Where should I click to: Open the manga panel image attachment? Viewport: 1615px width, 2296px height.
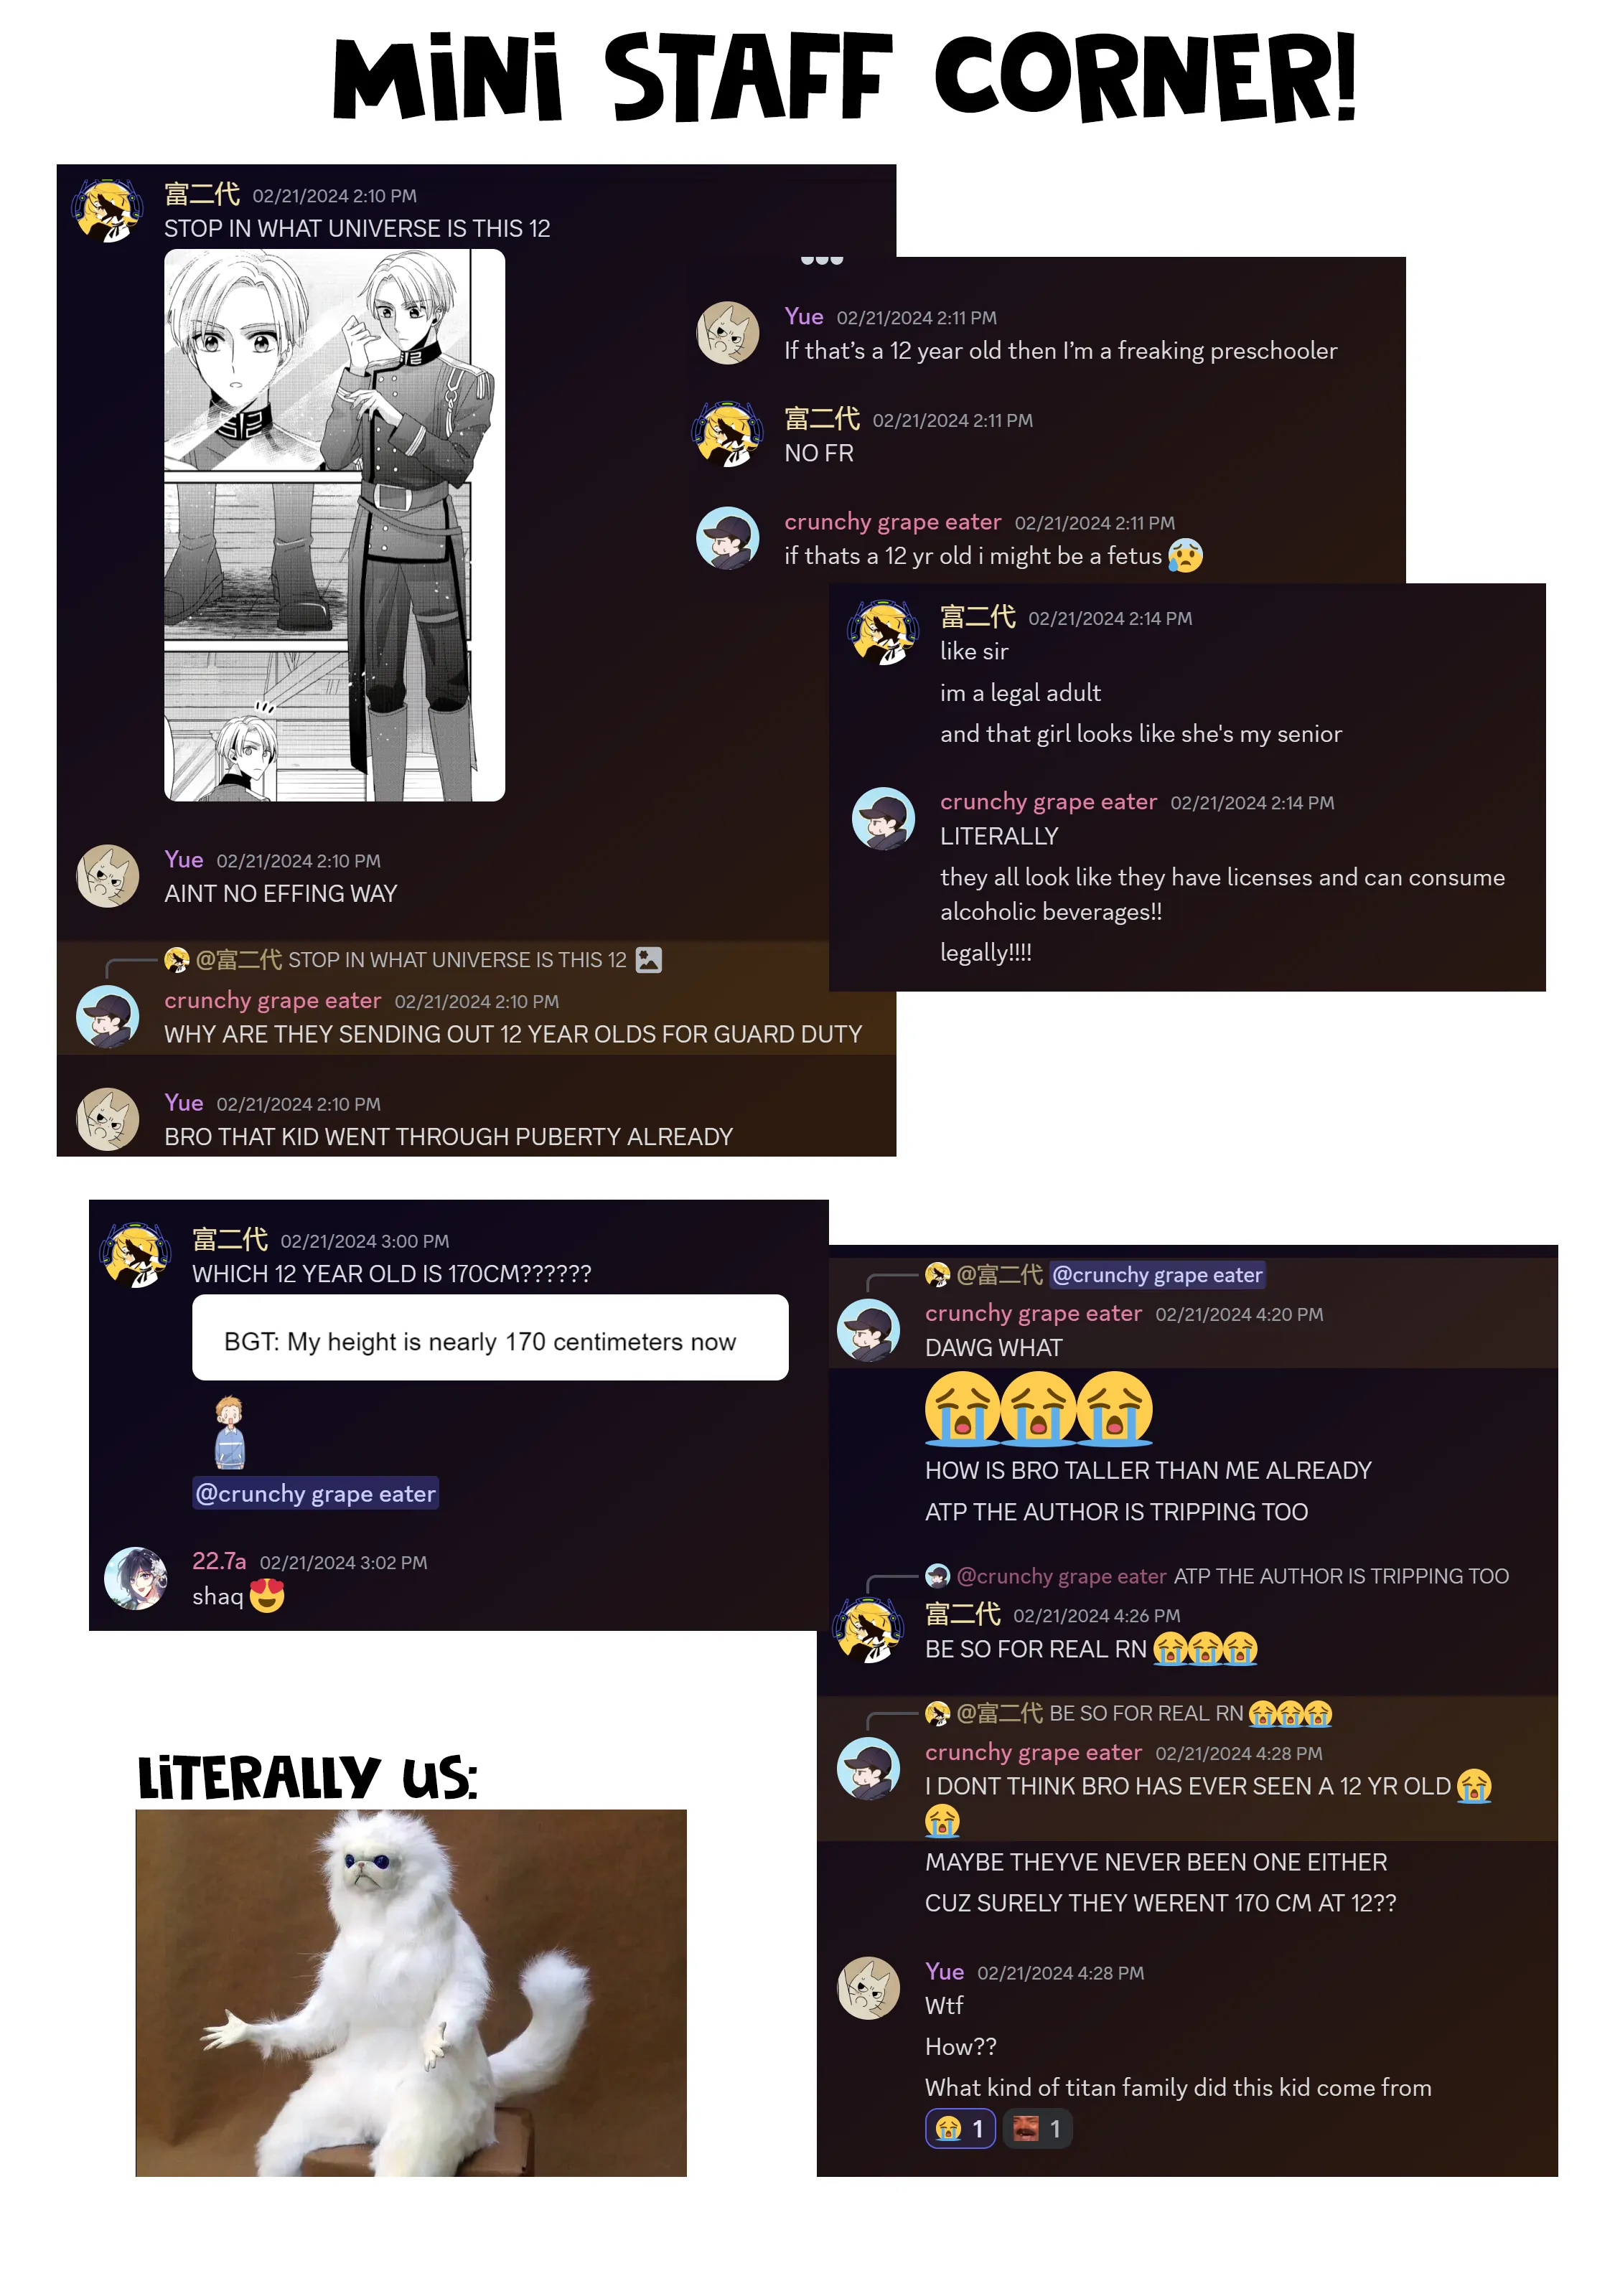click(x=334, y=525)
